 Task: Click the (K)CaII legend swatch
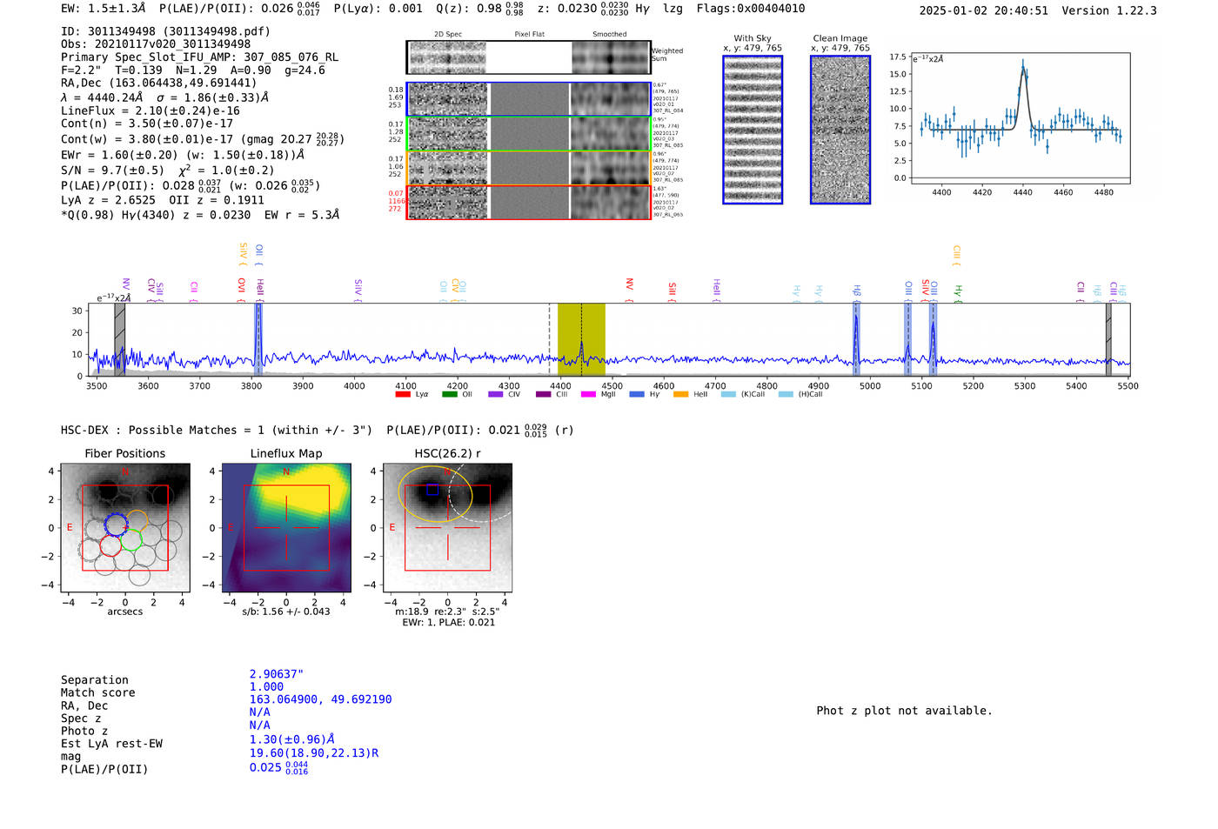click(728, 394)
